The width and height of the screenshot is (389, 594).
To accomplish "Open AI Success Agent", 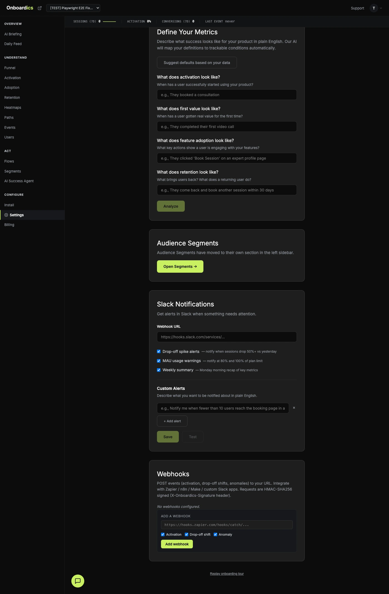I will pyautogui.click(x=19, y=181).
